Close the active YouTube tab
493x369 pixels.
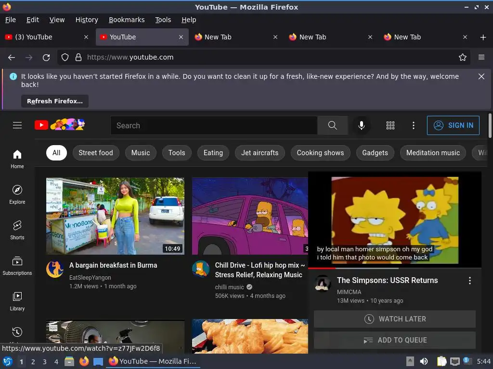click(181, 37)
